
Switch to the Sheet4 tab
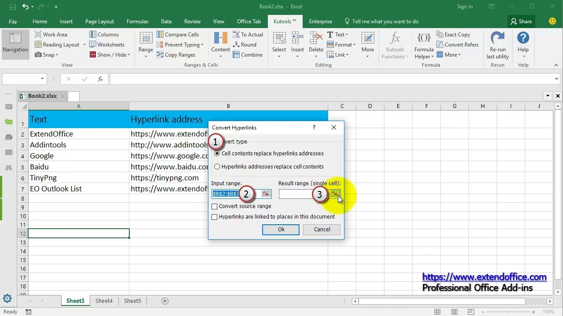click(x=104, y=301)
